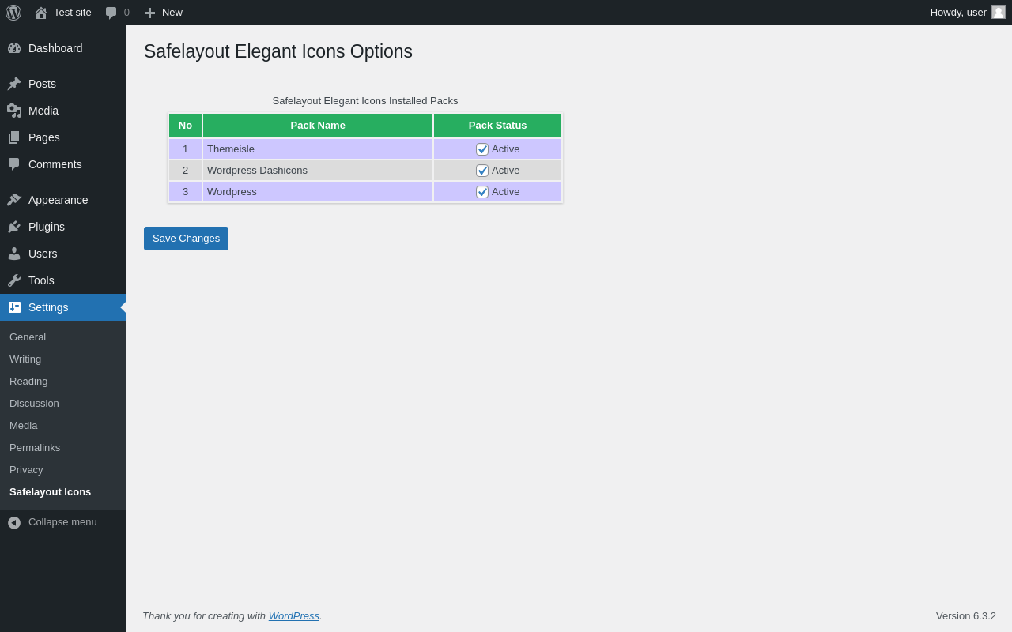This screenshot has height=632, width=1012.
Task: Toggle Active checkbox for Wordpress Dashicons pack
Action: click(482, 171)
